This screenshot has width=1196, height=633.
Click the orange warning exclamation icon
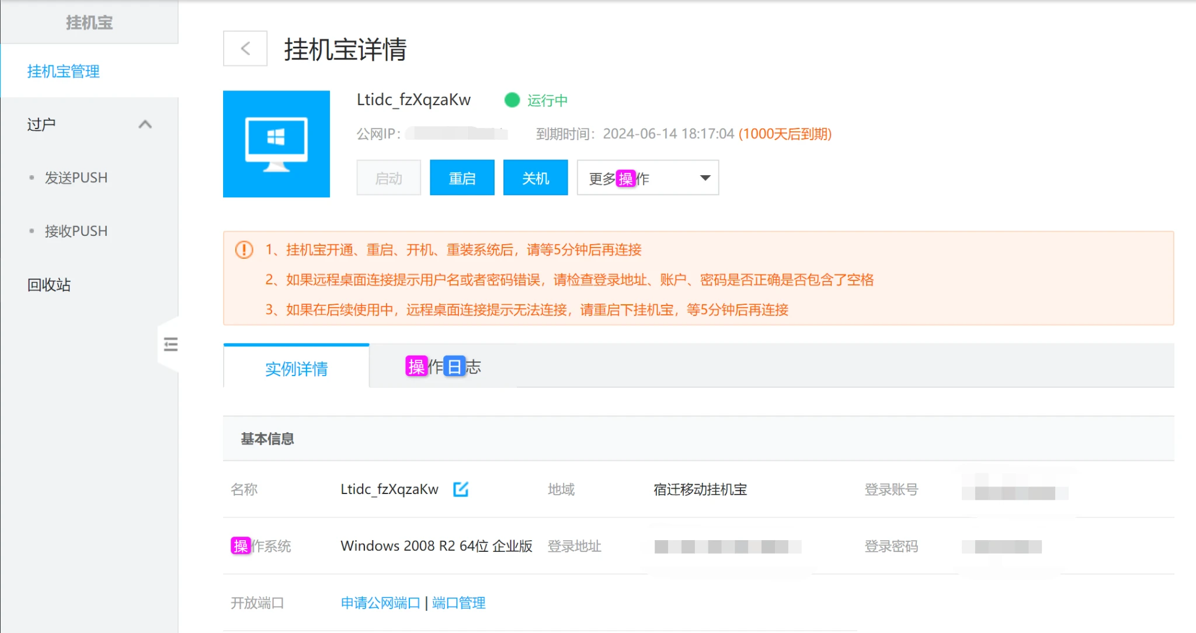pyautogui.click(x=244, y=250)
